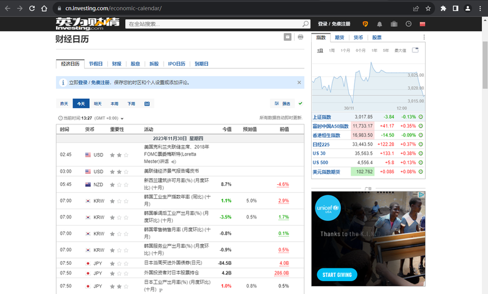Switch to the 到期日 tab
This screenshot has width=488, height=294.
pos(201,64)
